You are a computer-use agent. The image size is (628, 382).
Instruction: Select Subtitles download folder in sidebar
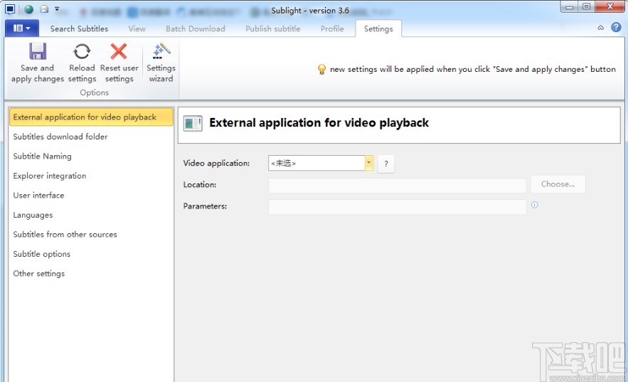point(60,137)
